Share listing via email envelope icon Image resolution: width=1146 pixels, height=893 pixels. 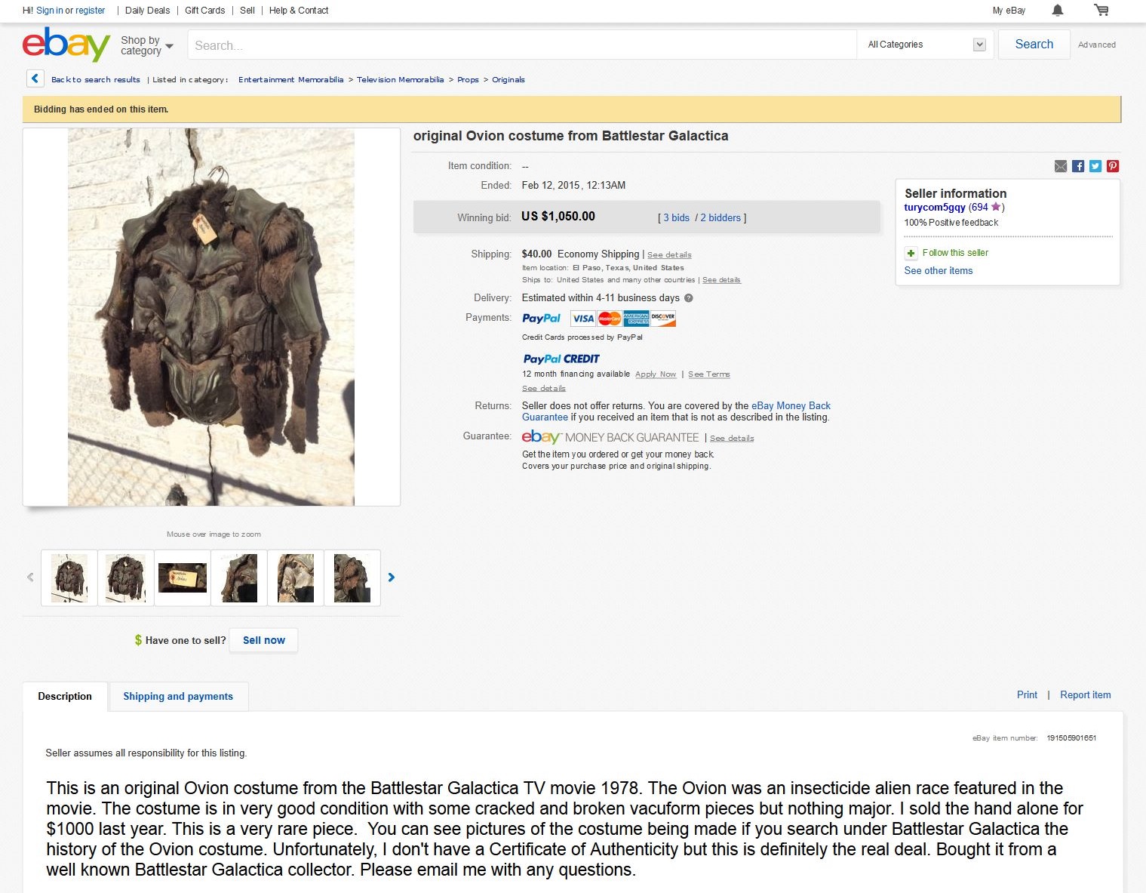coord(1061,166)
